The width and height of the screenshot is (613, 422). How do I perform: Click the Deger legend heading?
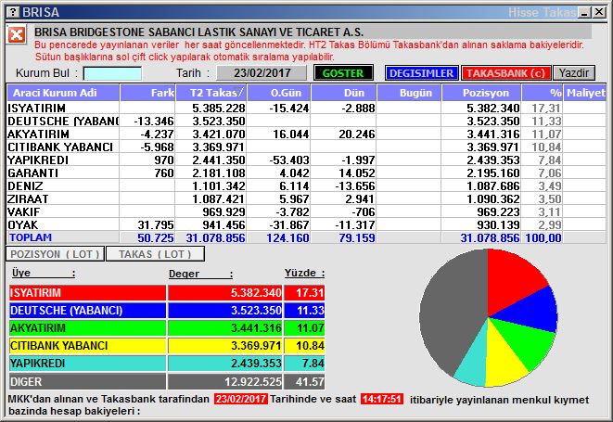point(200,274)
